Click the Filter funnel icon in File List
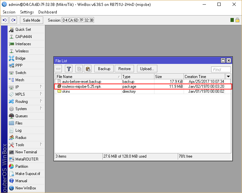This screenshot has height=193, width=242. point(69,69)
